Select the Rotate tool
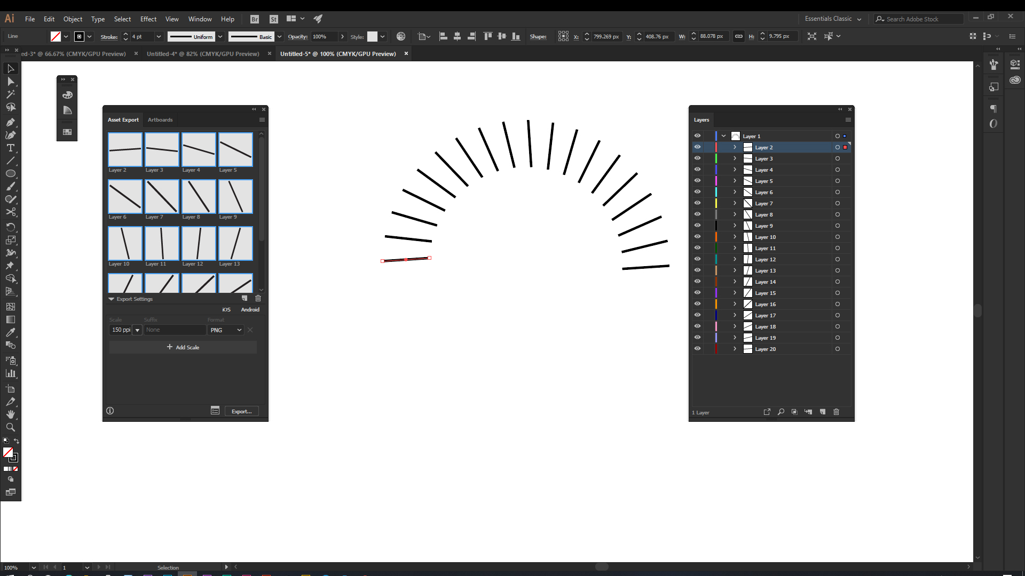This screenshot has height=576, width=1025. click(11, 227)
